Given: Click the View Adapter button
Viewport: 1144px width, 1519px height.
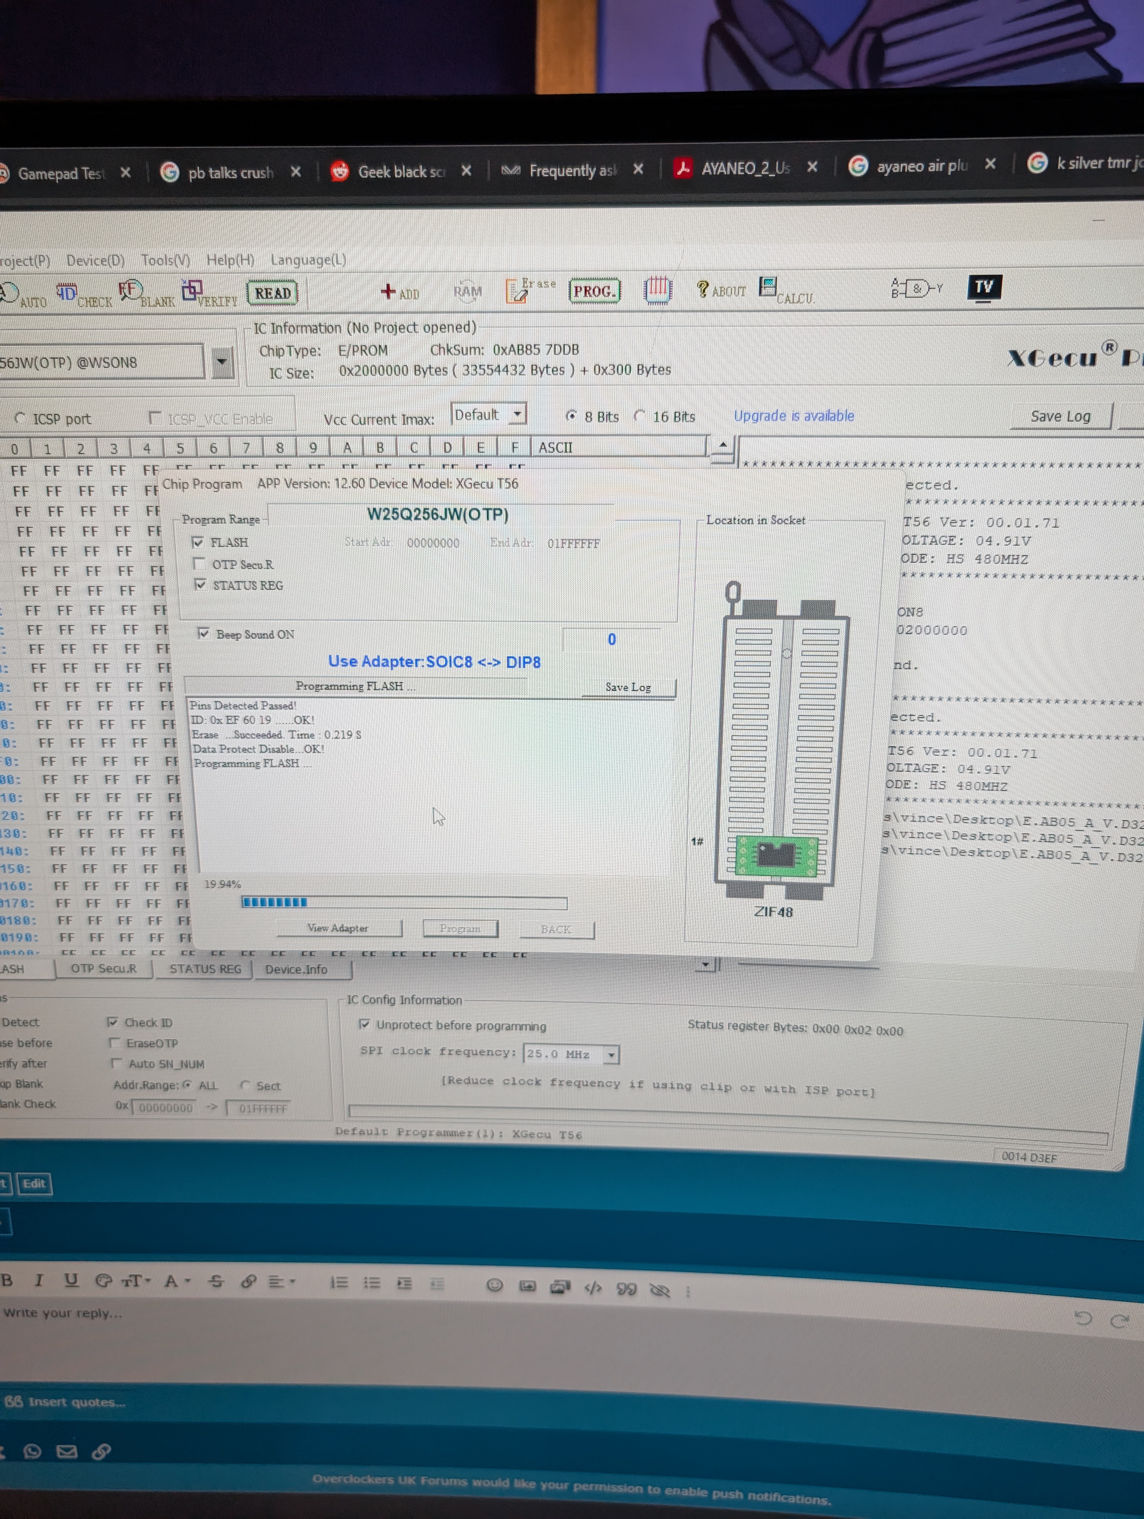Looking at the screenshot, I should coord(338,928).
